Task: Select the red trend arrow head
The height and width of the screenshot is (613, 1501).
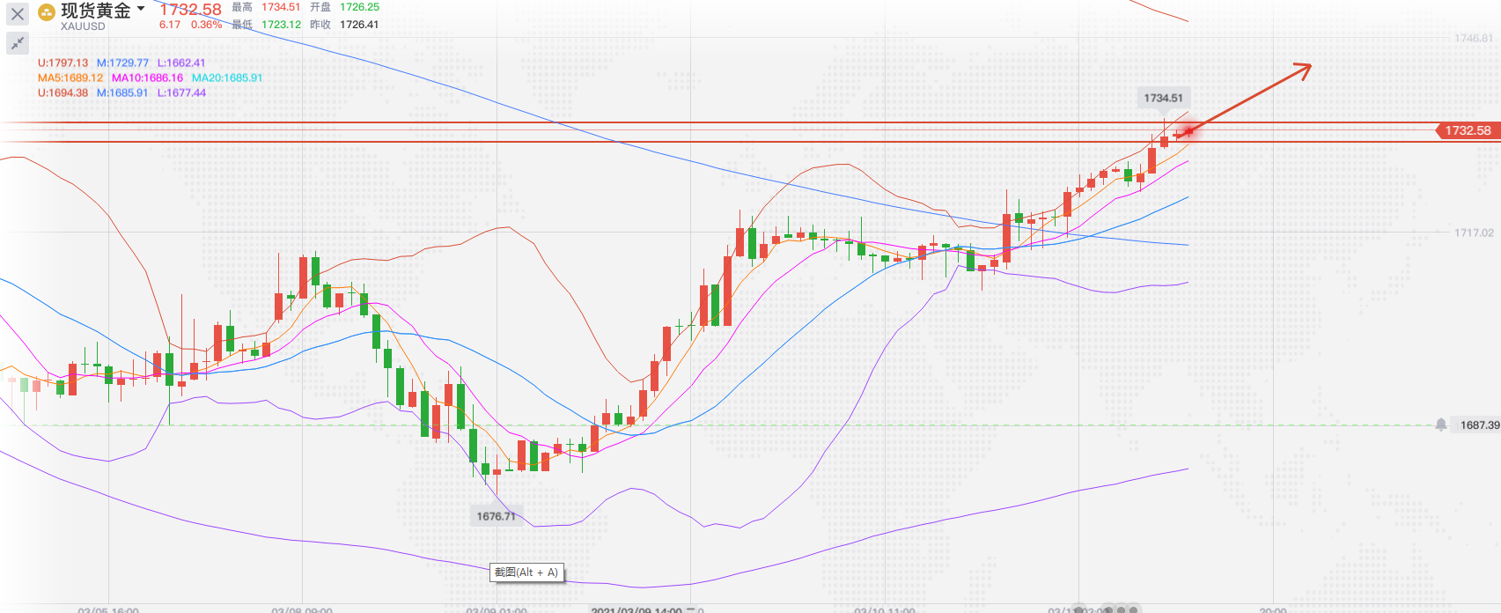Action: pos(1304,68)
